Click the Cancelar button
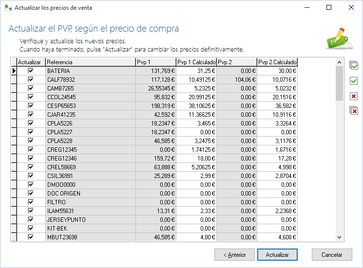Viewport: 363px width, 268px height. 332,254
